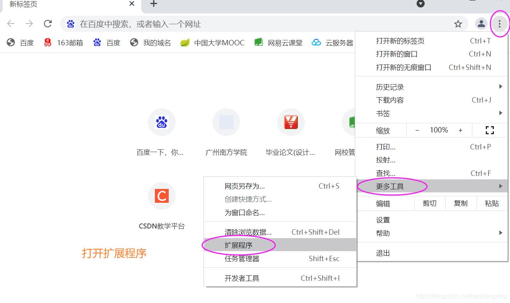The height and width of the screenshot is (303, 510).
Task: Open the 网易云课堂 bookmark
Action: coord(279,43)
